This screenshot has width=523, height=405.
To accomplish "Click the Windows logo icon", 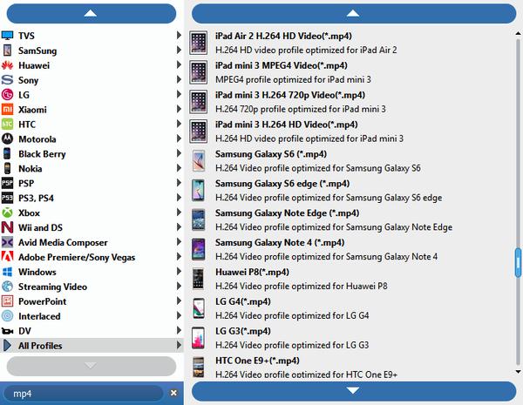I will pyautogui.click(x=7, y=272).
